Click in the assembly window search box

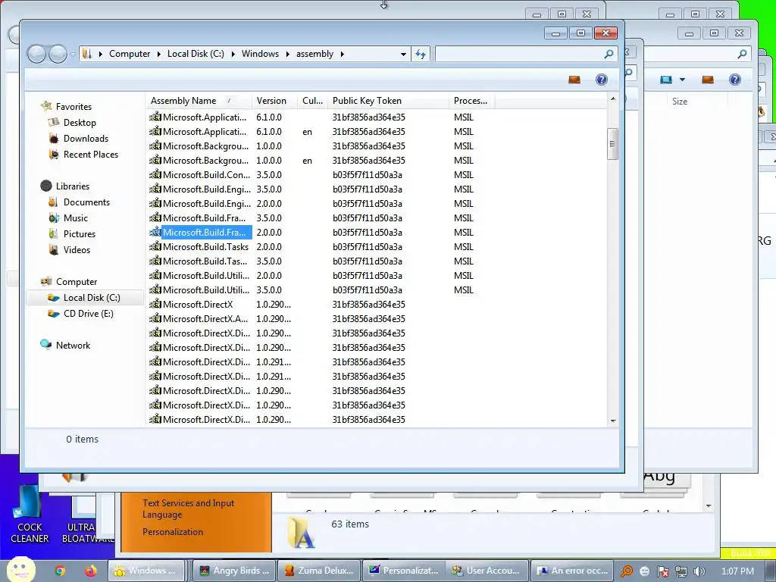coord(517,54)
